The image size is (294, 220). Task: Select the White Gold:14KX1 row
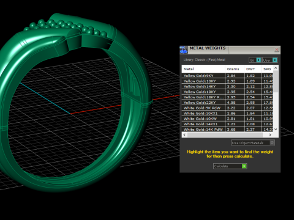(x=227, y=124)
